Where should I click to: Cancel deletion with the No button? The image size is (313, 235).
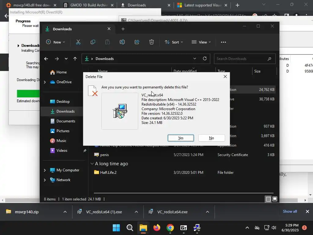point(212,138)
